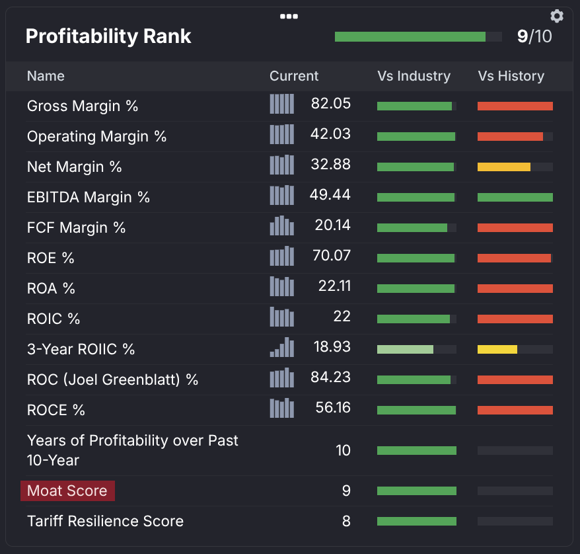Image resolution: width=580 pixels, height=554 pixels.
Task: Click the Name column header
Action: (x=46, y=76)
